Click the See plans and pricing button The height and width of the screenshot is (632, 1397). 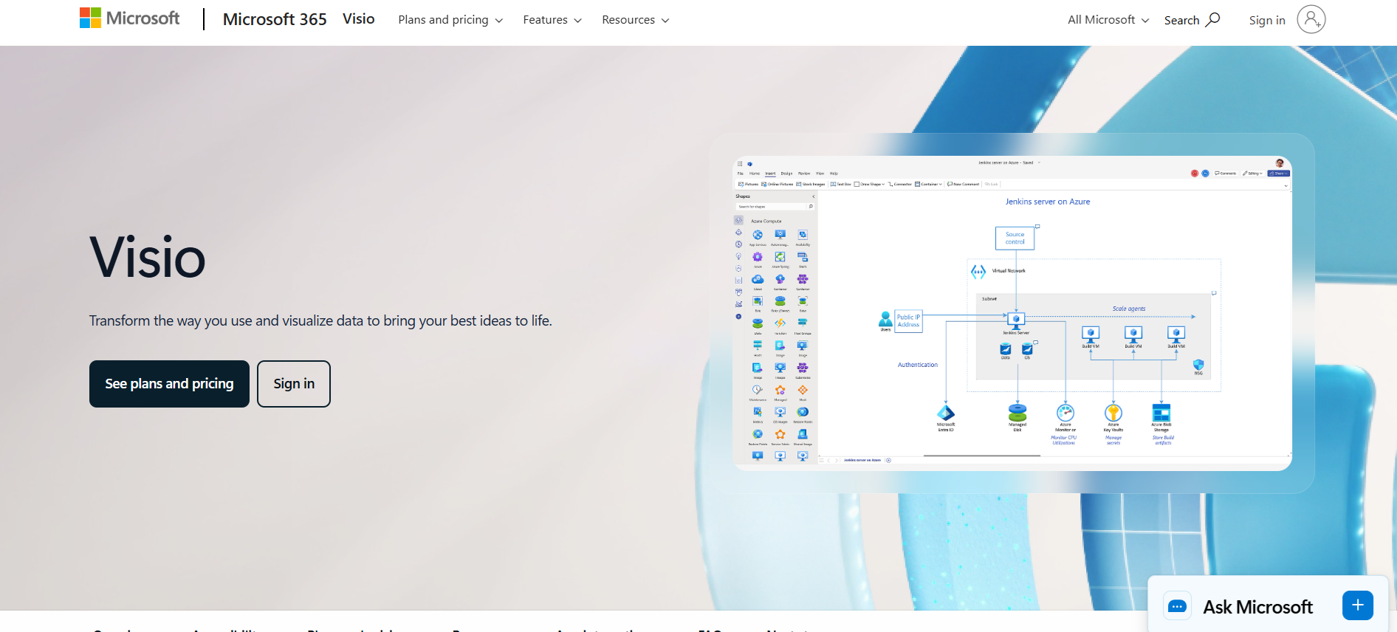pos(169,384)
